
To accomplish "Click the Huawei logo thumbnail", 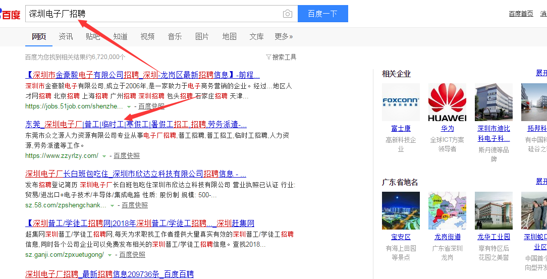I will tap(447, 102).
